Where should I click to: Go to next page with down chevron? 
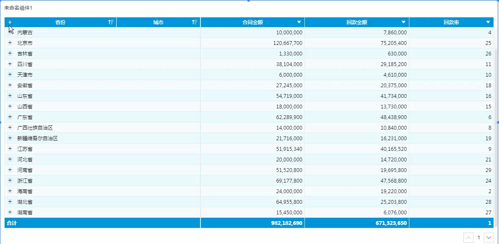click(488, 238)
